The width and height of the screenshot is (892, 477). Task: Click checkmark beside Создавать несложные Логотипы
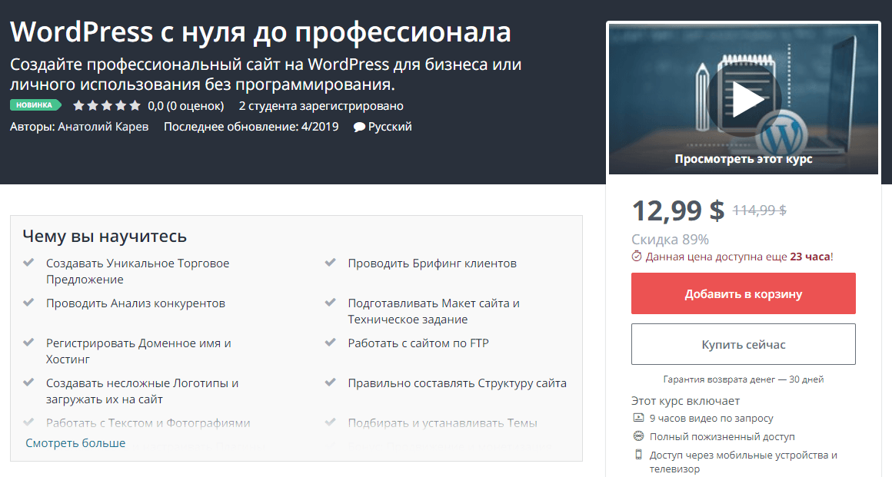(x=28, y=382)
